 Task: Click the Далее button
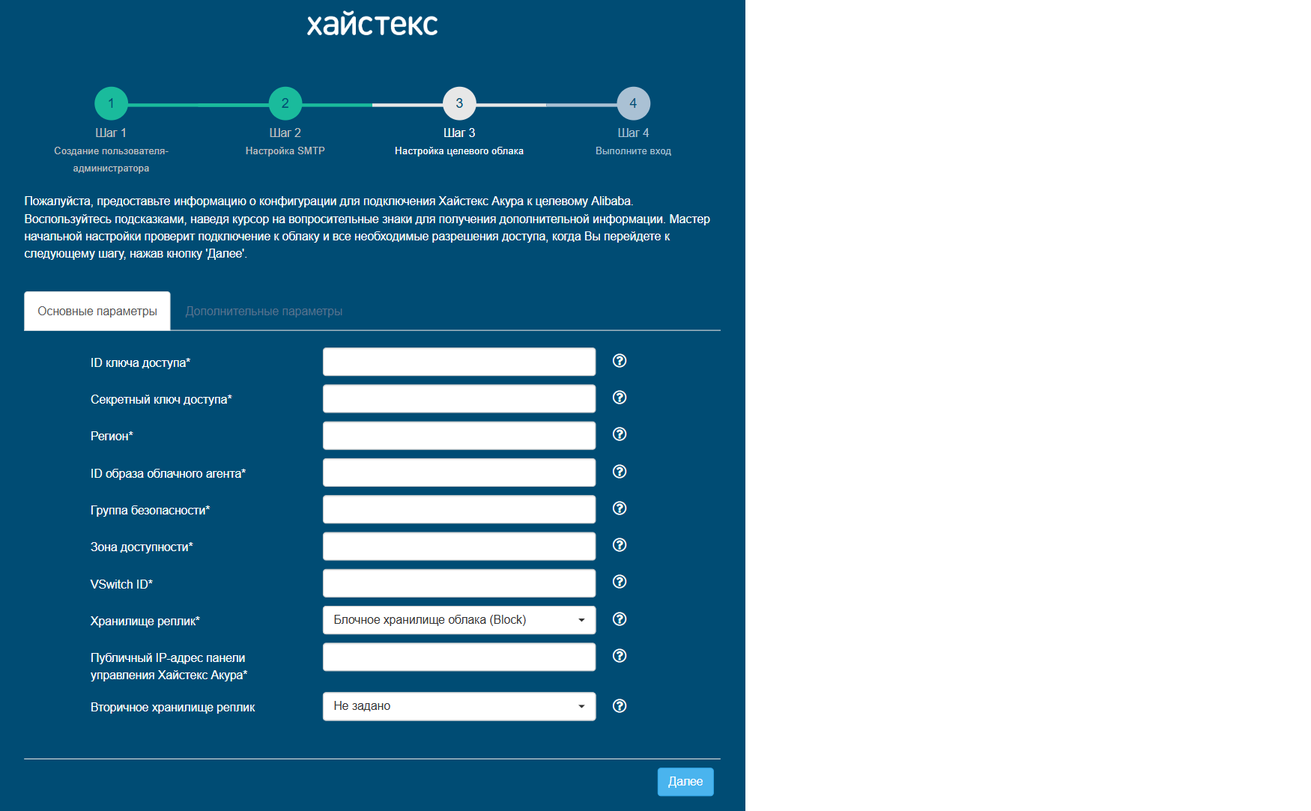(685, 782)
